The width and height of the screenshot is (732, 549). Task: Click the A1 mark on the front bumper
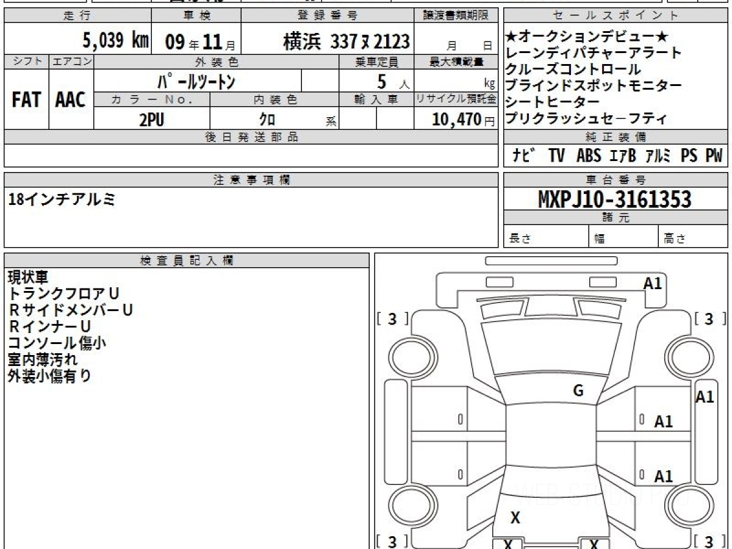pos(653,283)
